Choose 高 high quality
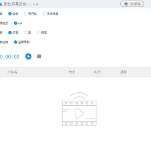Screen dimensions: 151x151 pyautogui.click(x=28, y=33)
